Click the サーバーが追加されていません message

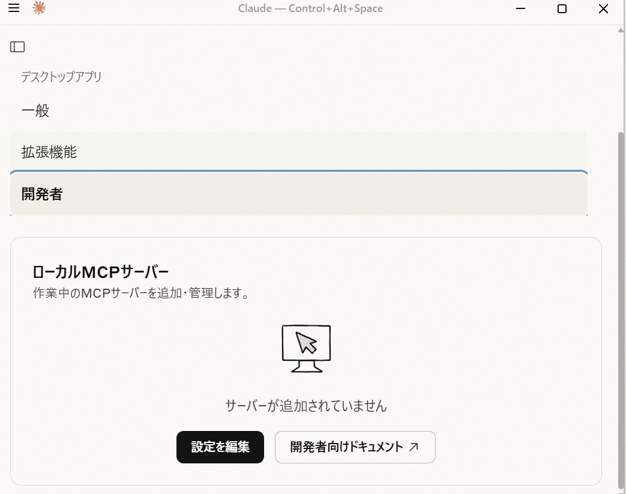(x=306, y=406)
